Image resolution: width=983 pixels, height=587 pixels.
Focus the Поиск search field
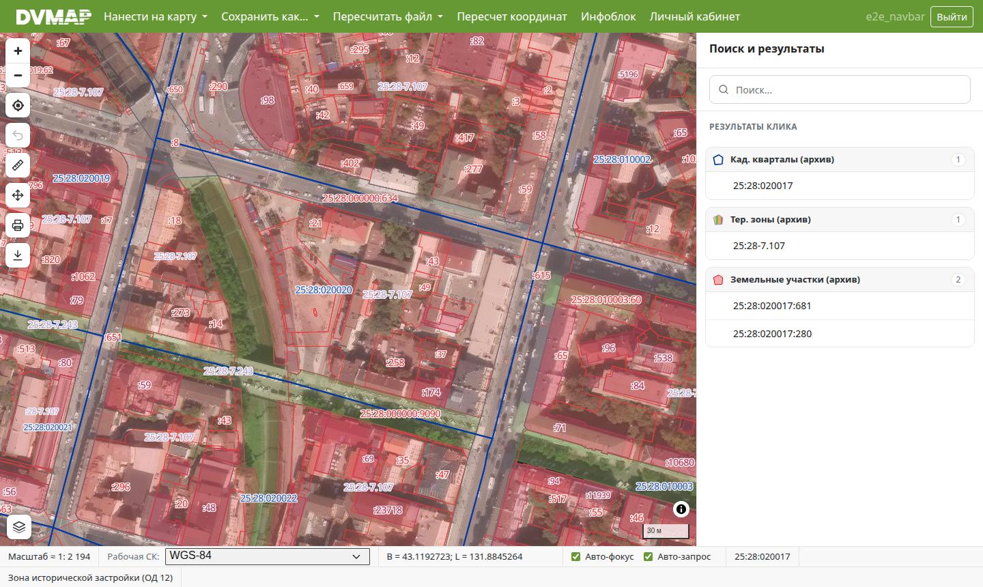[x=840, y=90]
